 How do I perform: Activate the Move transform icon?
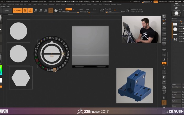point(36,10)
